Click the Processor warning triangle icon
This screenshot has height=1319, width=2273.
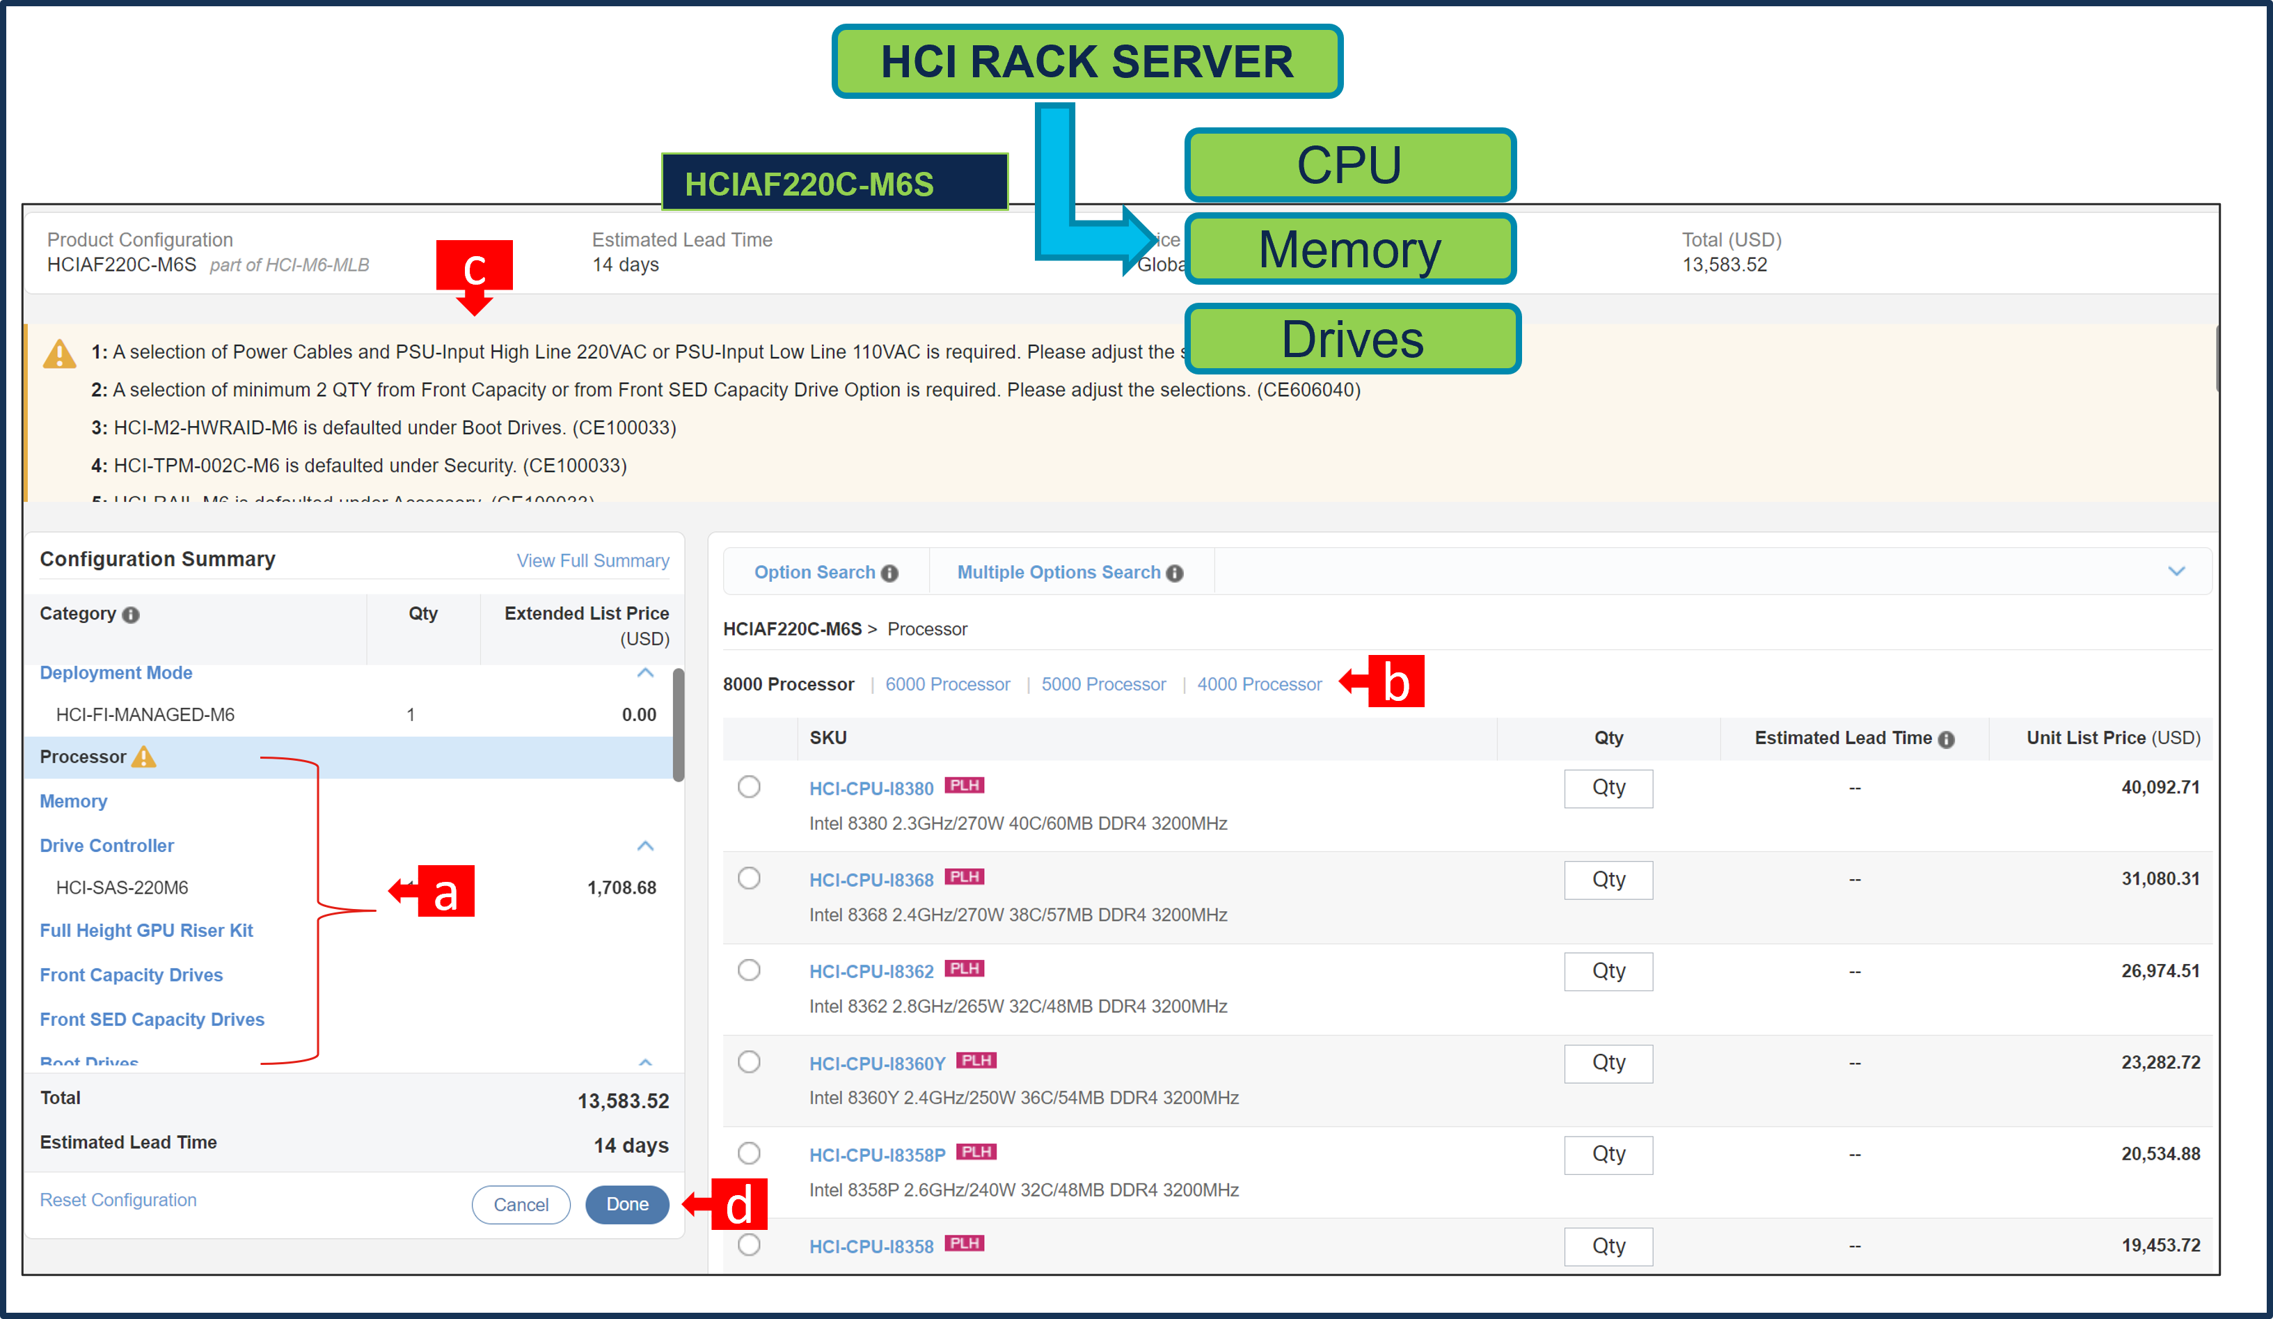[143, 756]
